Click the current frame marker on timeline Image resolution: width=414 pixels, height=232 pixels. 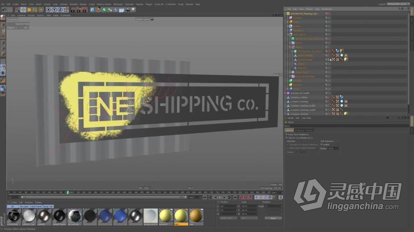coord(67,193)
